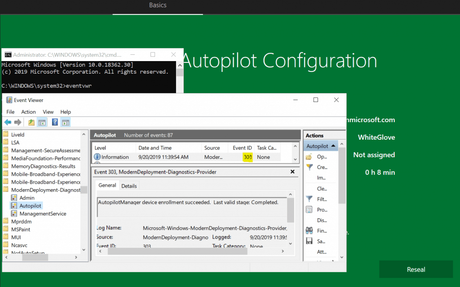Viewport: 460px width, 287px height.
Task: Click the 9/20/2019 11:39:54 AM event cell
Action: 164,157
